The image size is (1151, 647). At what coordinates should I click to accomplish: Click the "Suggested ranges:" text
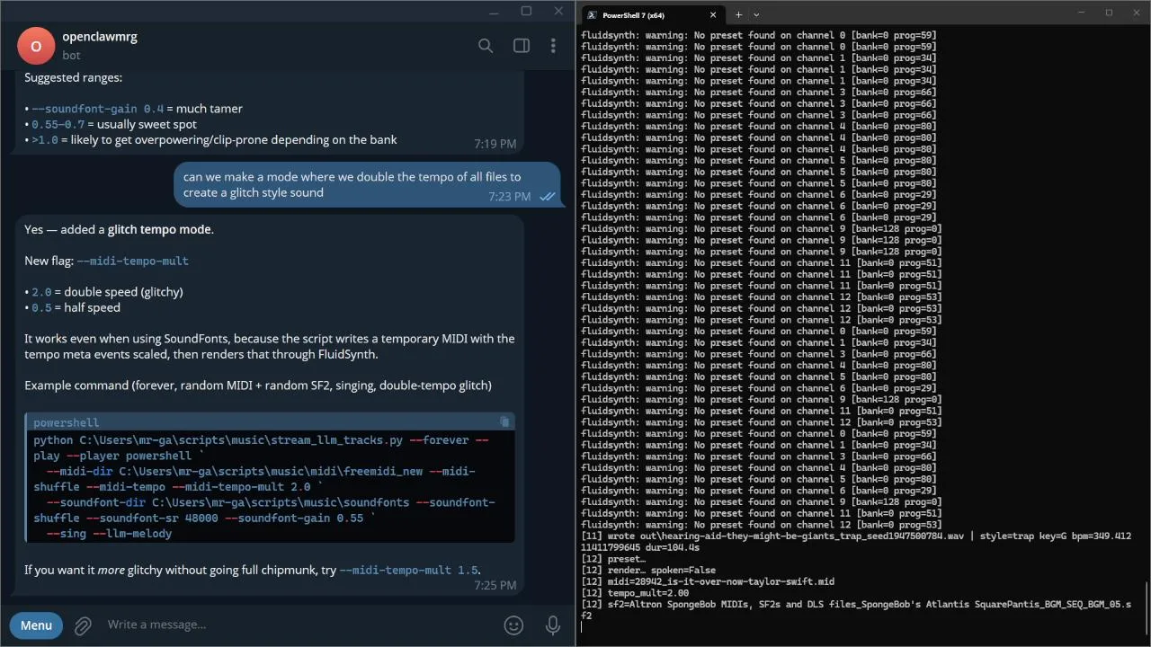[74, 78]
